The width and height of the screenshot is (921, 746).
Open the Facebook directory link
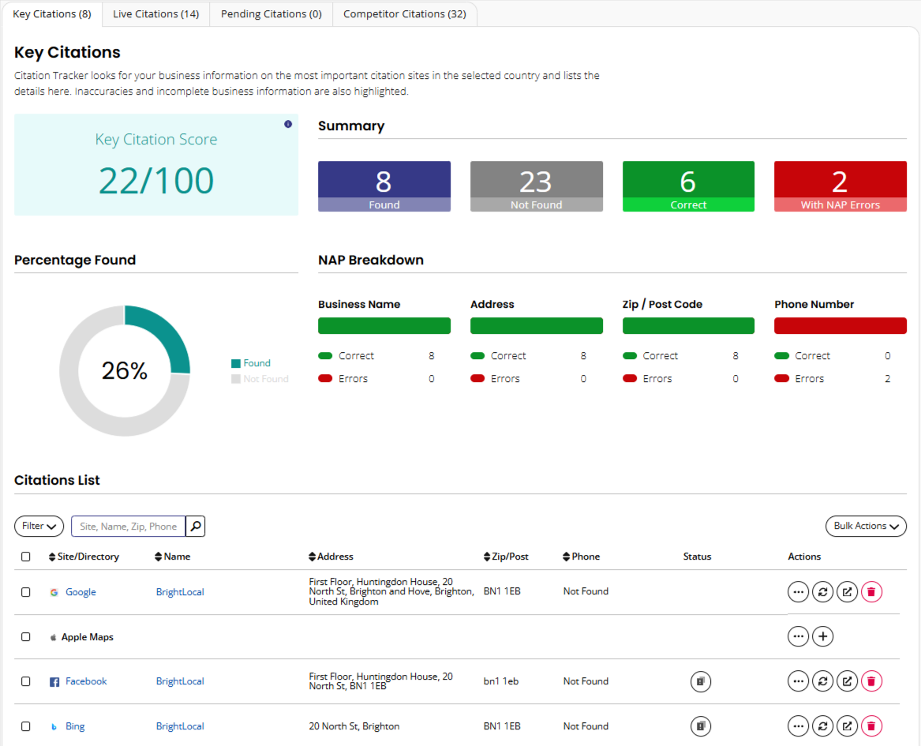pos(86,681)
